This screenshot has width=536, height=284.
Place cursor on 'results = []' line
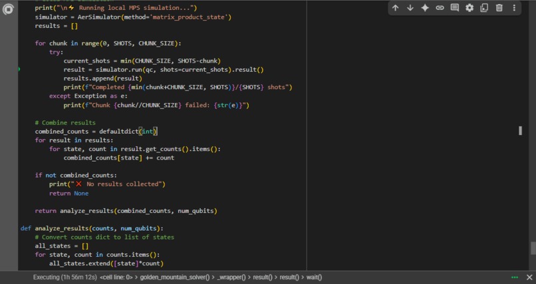point(57,26)
